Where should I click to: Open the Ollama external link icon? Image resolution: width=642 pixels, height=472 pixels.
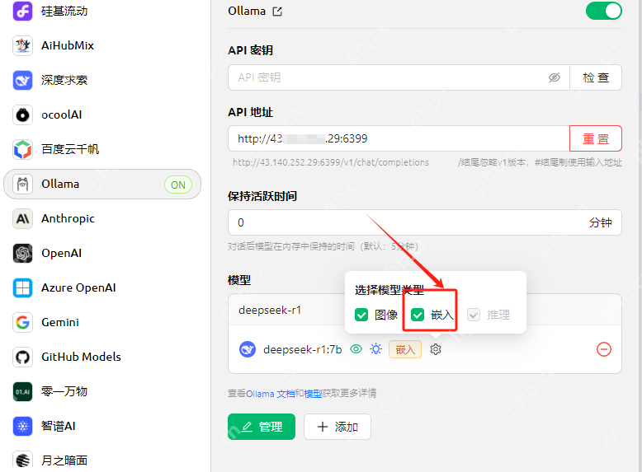point(277,12)
